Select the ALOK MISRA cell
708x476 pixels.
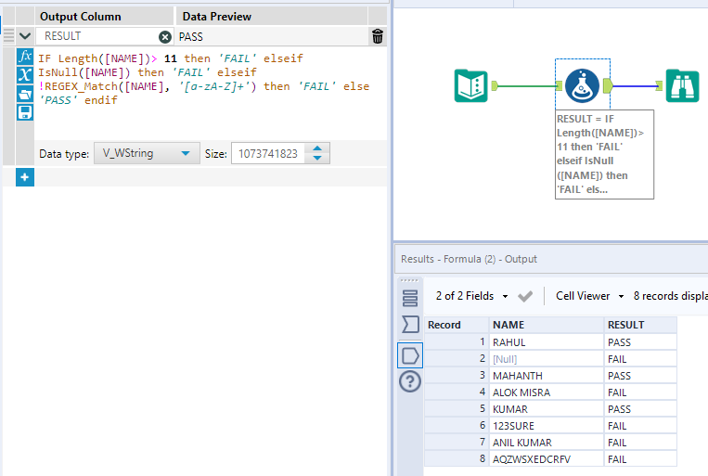(x=547, y=392)
